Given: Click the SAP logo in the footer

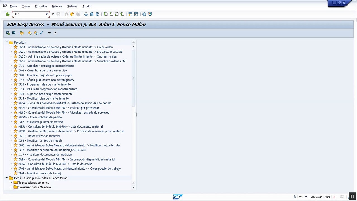Looking at the screenshot, I should click(x=178, y=197).
